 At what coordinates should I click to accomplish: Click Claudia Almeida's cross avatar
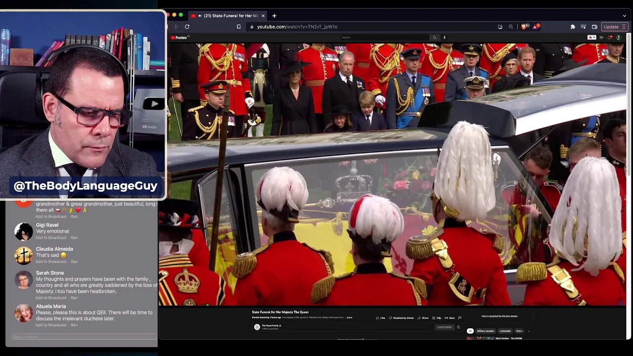(x=23, y=255)
